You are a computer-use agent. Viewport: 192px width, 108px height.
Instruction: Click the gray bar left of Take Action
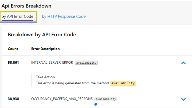(32, 80)
